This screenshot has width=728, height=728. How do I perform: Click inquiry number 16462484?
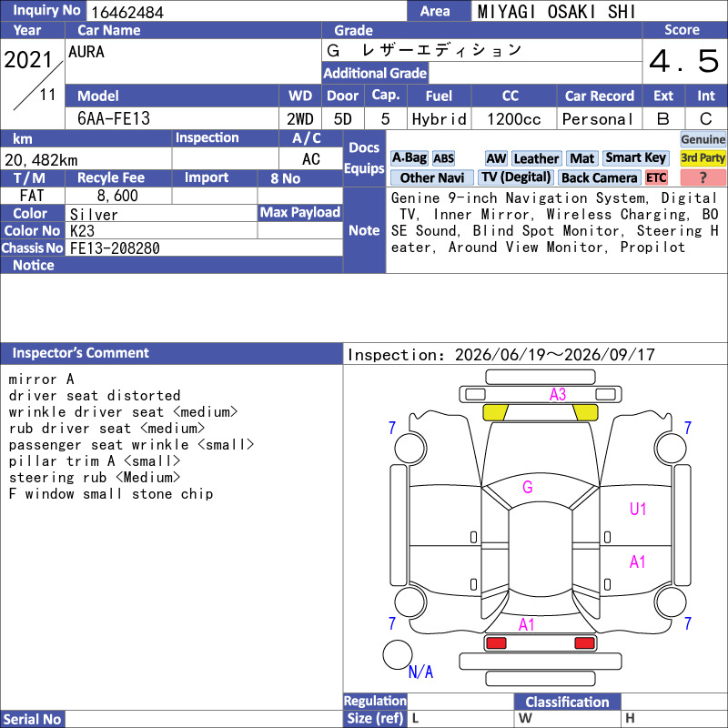[127, 13]
